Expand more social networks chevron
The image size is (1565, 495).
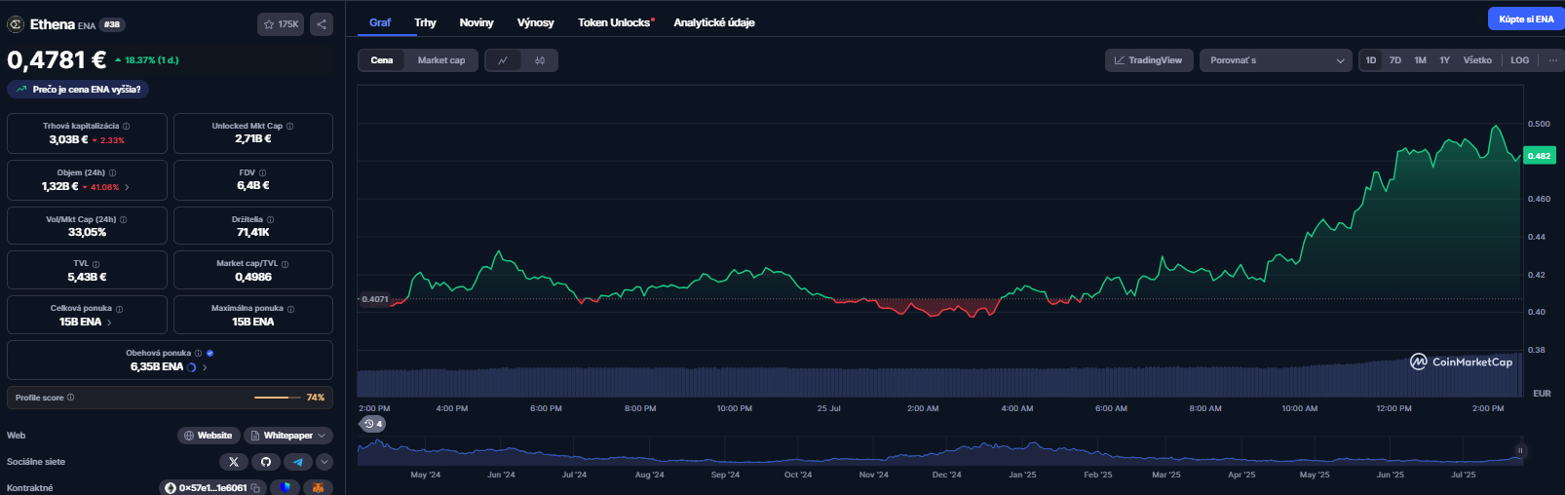pos(324,462)
